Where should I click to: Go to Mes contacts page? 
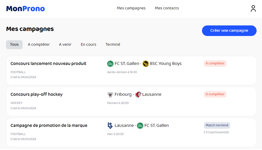(x=167, y=8)
